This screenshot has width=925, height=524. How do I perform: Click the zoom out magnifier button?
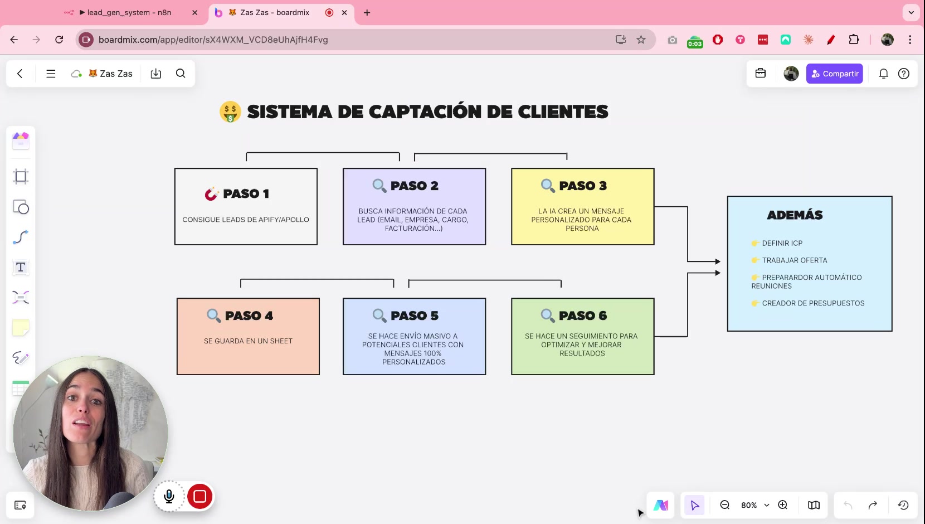click(724, 505)
